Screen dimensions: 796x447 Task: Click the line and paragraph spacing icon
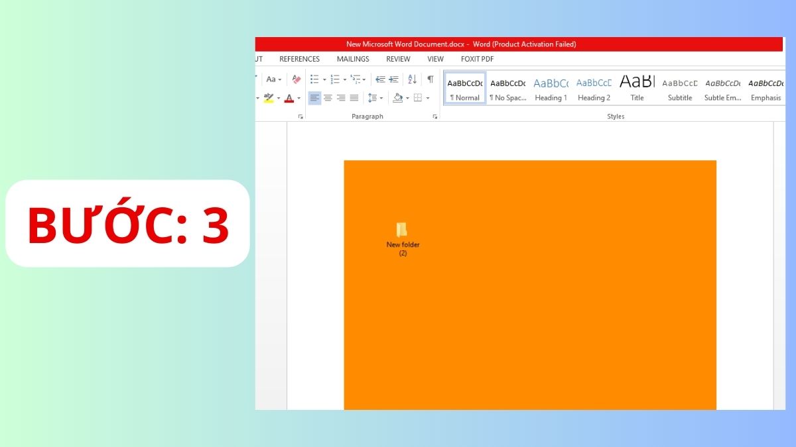click(373, 98)
